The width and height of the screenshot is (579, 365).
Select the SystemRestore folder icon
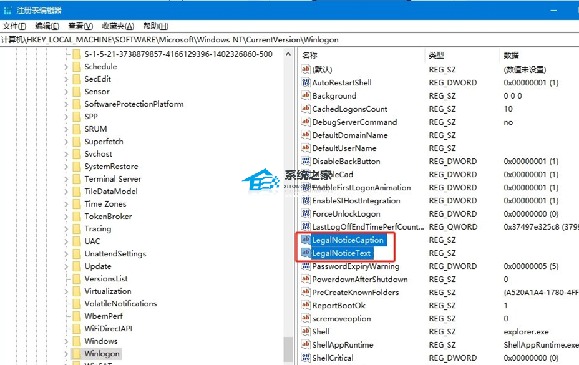coord(77,167)
